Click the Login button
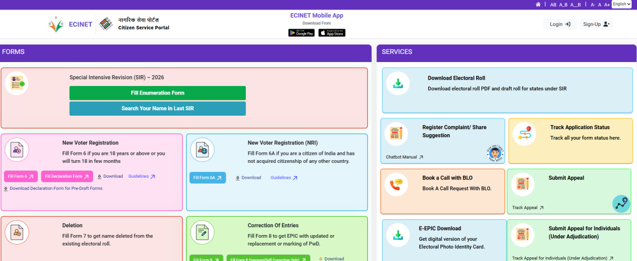This screenshot has width=637, height=261. [560, 24]
